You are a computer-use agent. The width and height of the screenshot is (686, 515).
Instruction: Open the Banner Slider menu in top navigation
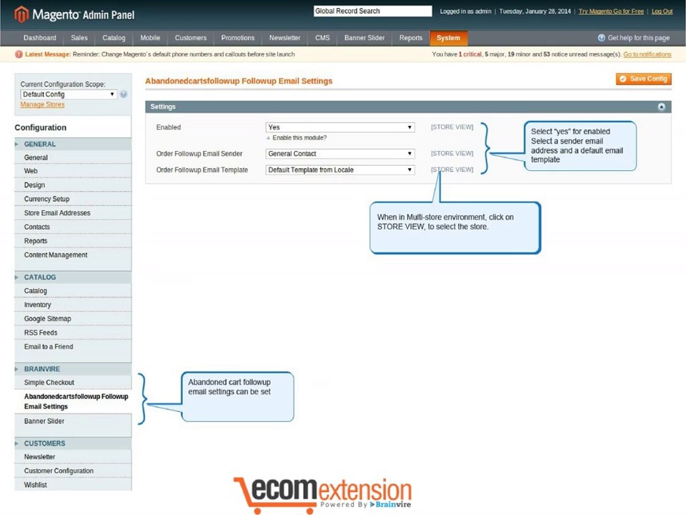tap(364, 38)
